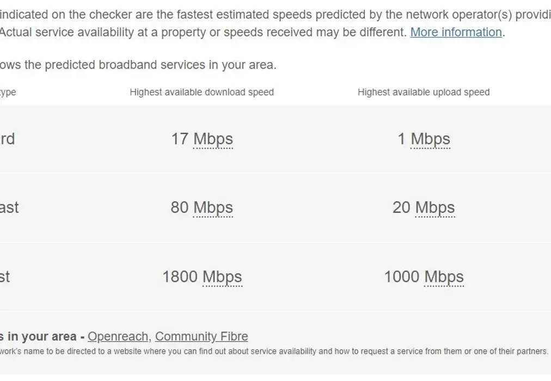Click Mbps abbreviation next to 20

(x=434, y=208)
